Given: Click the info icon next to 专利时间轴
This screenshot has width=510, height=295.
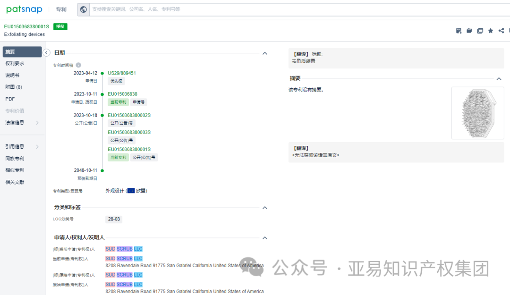Looking at the screenshot, I should 78,65.
